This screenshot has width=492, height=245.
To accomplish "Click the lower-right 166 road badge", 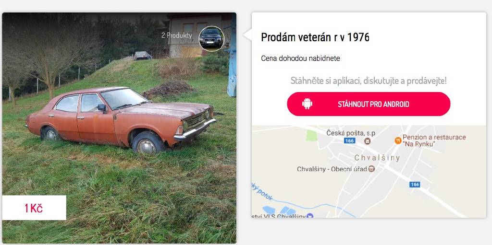I will (415, 185).
